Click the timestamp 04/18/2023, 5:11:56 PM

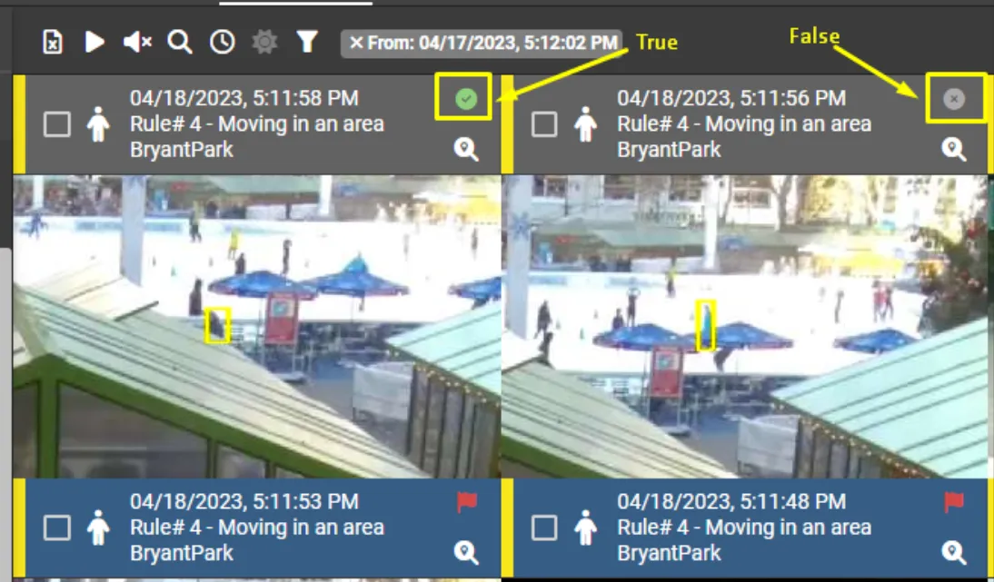point(731,98)
